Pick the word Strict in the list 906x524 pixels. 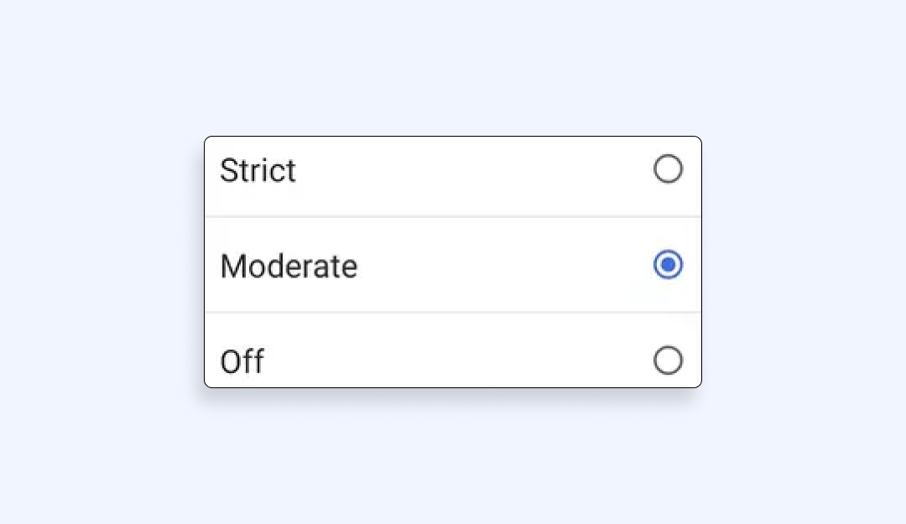(258, 170)
